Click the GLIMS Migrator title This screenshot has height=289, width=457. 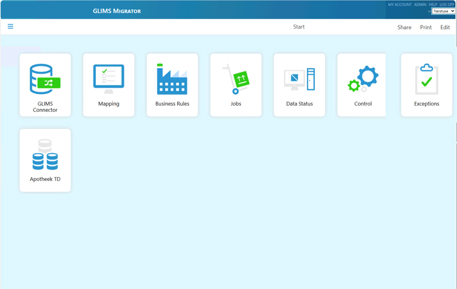(x=117, y=11)
